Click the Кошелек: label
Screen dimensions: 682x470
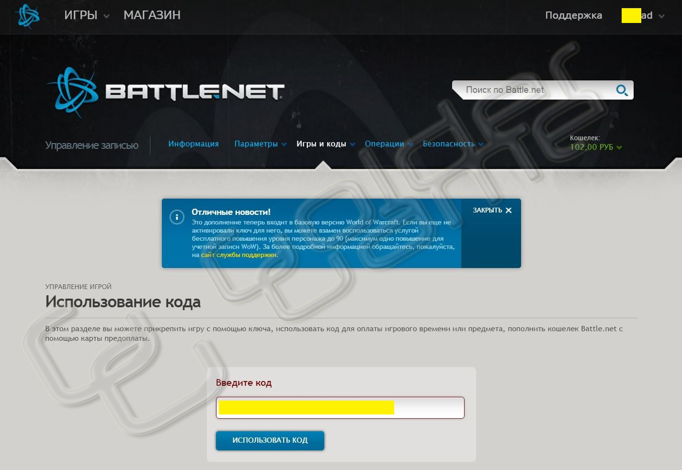pyautogui.click(x=585, y=138)
